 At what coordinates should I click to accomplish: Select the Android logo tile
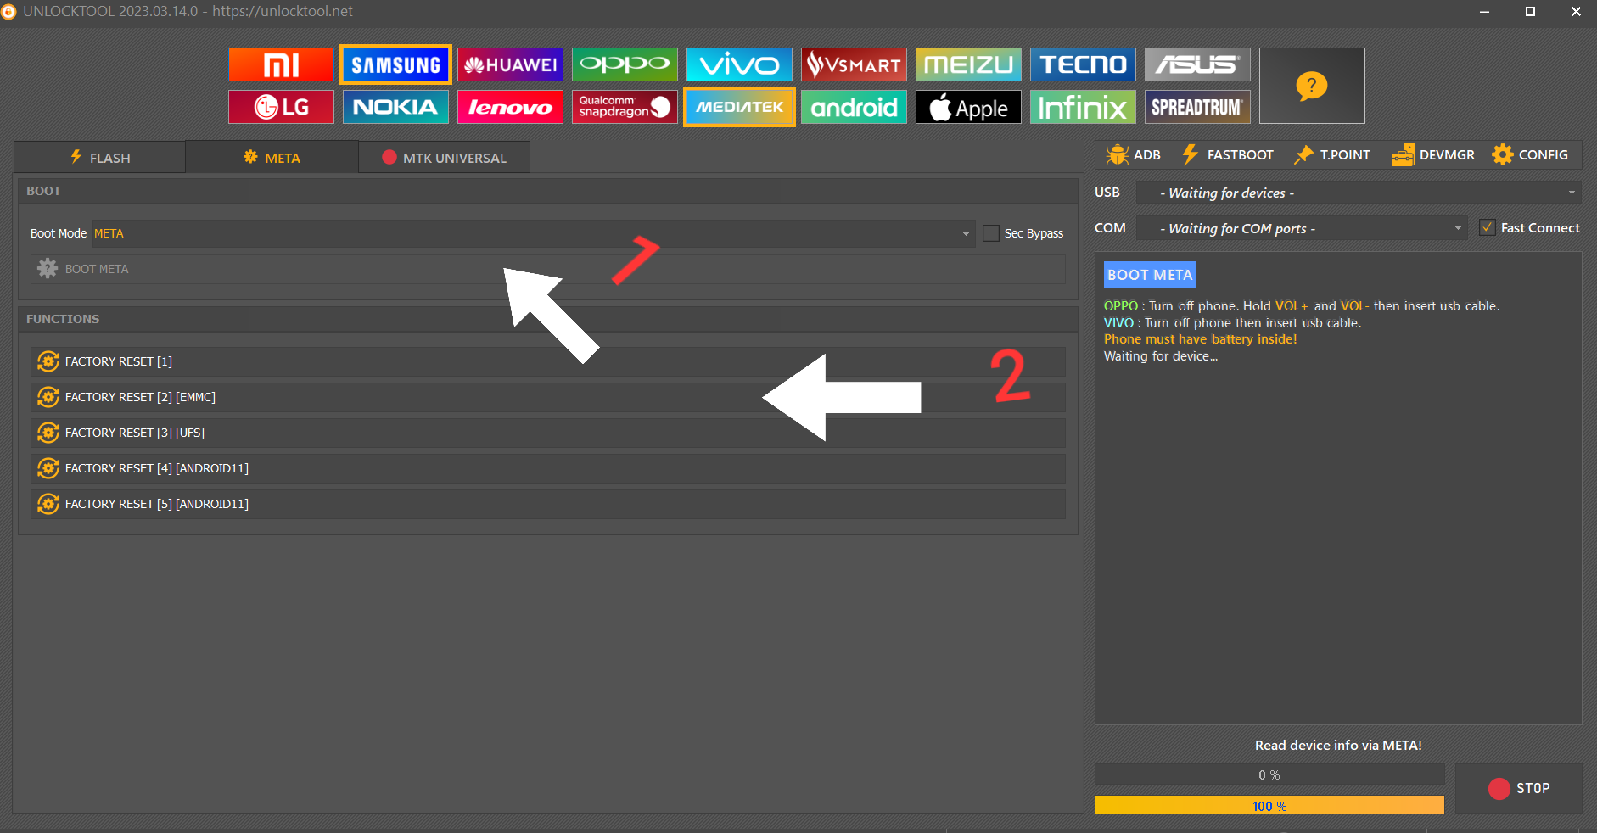pyautogui.click(x=854, y=107)
